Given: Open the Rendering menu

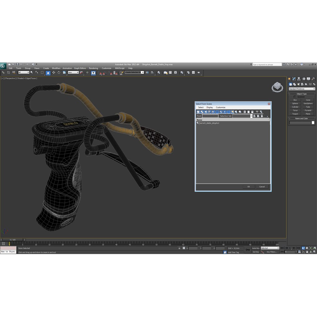Looking at the screenshot, I should pyautogui.click(x=93, y=68).
